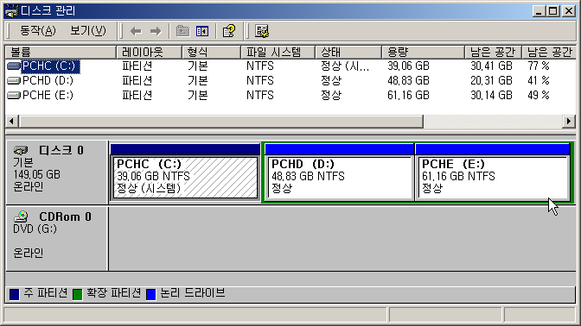Click the Disk Management title bar icon

(11, 10)
